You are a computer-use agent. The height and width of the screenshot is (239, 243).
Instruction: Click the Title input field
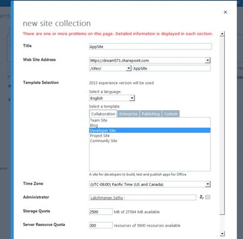click(150, 46)
